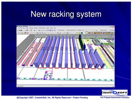
Task: Open the Help menu
Action: coord(55,28)
